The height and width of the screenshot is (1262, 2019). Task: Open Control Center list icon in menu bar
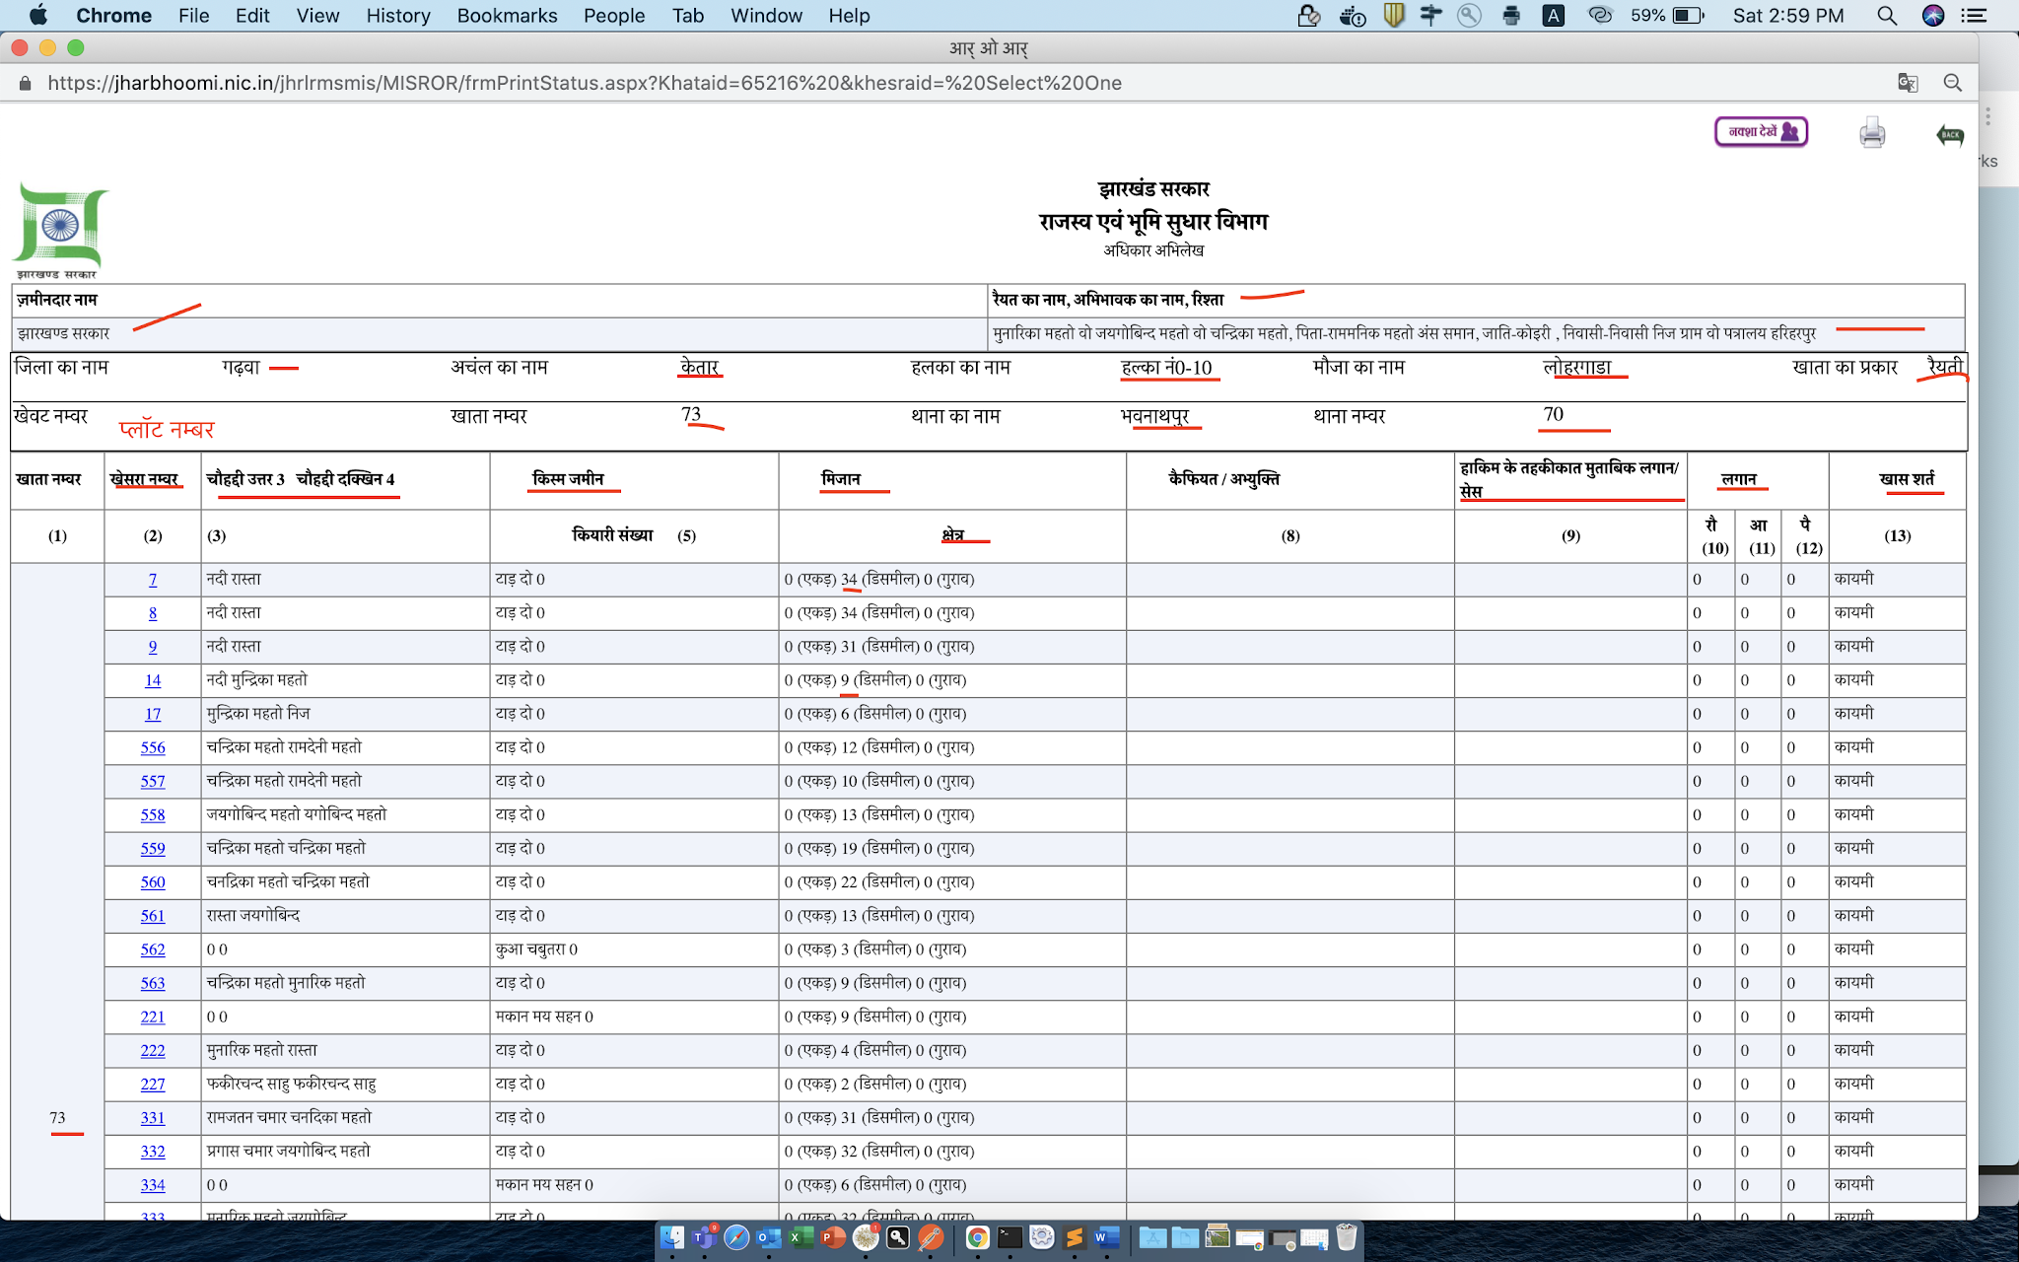(x=1973, y=16)
